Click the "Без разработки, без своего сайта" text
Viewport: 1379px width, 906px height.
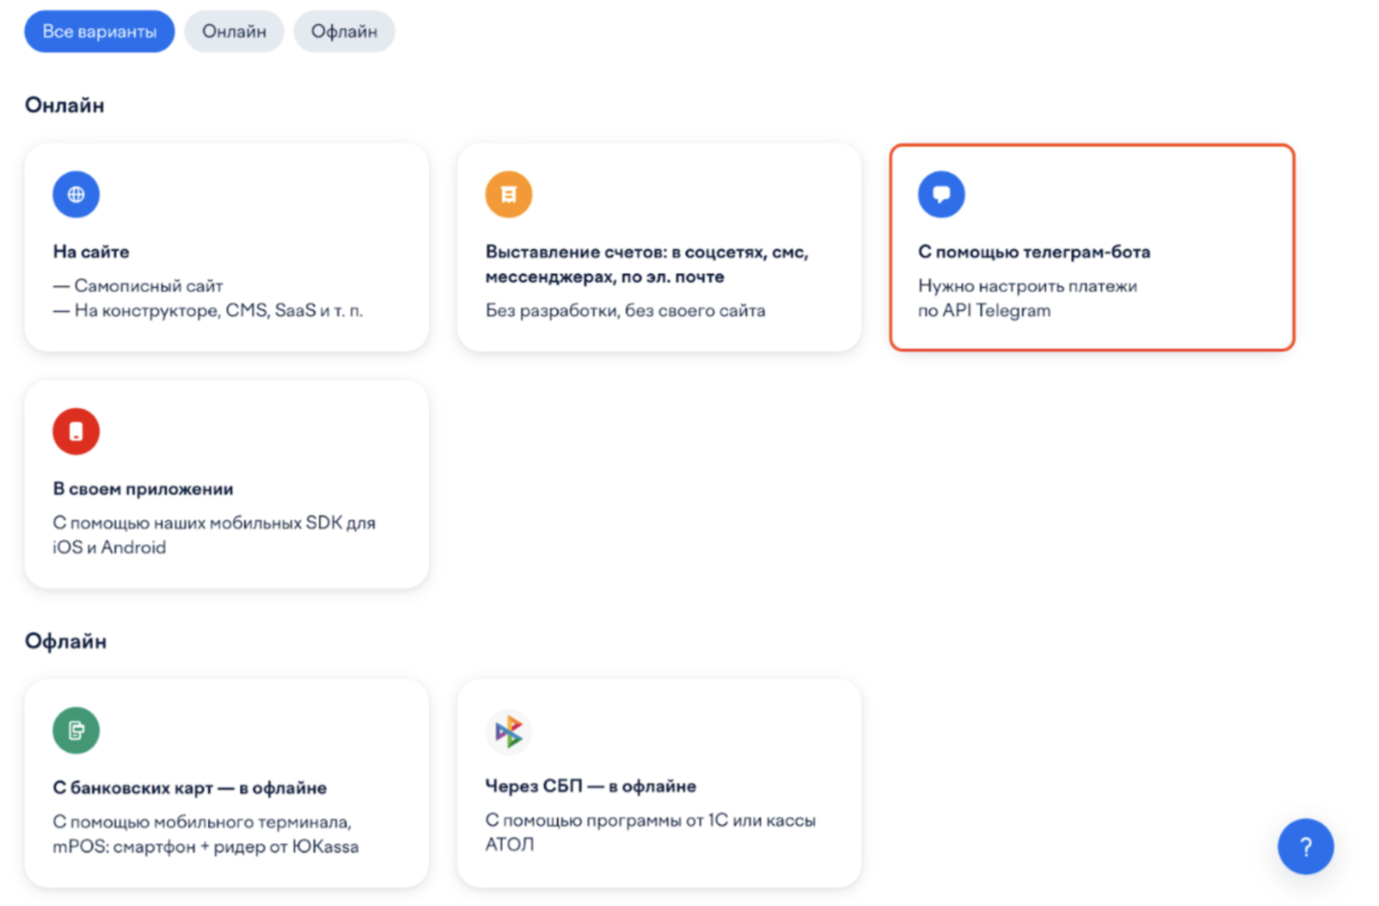click(x=625, y=311)
